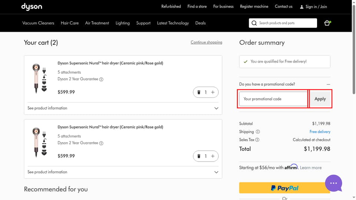This screenshot has width=356, height=200.
Task: Collapse the promotional code section
Action: (x=328, y=84)
